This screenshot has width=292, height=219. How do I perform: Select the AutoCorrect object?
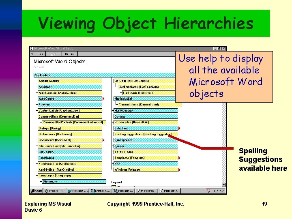point(70,99)
